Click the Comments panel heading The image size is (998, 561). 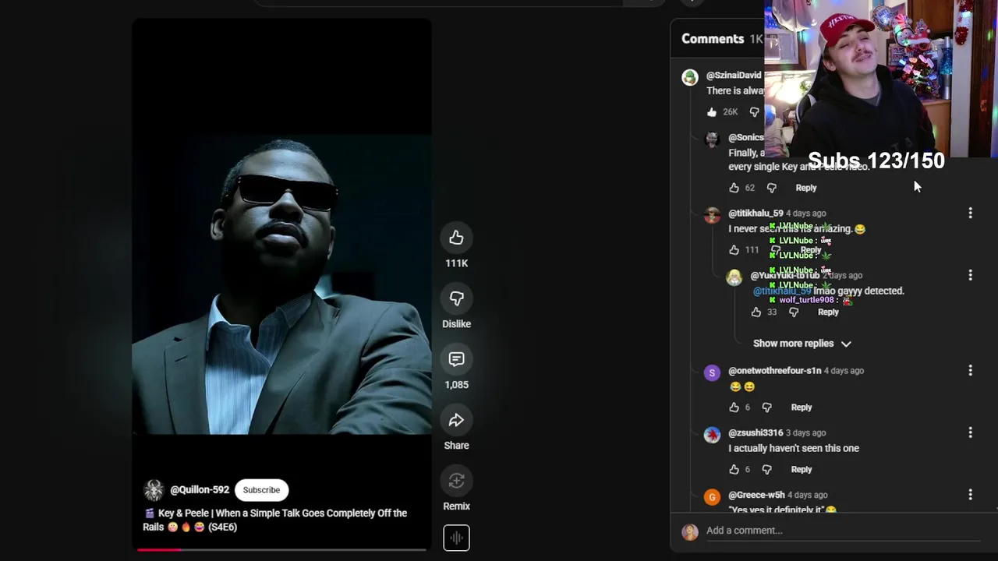pos(713,39)
